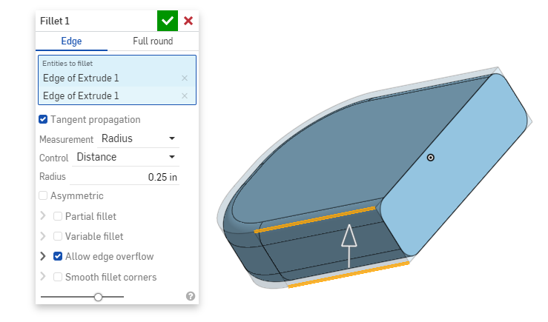Cancel the Fillet 1 dialog

point(188,21)
